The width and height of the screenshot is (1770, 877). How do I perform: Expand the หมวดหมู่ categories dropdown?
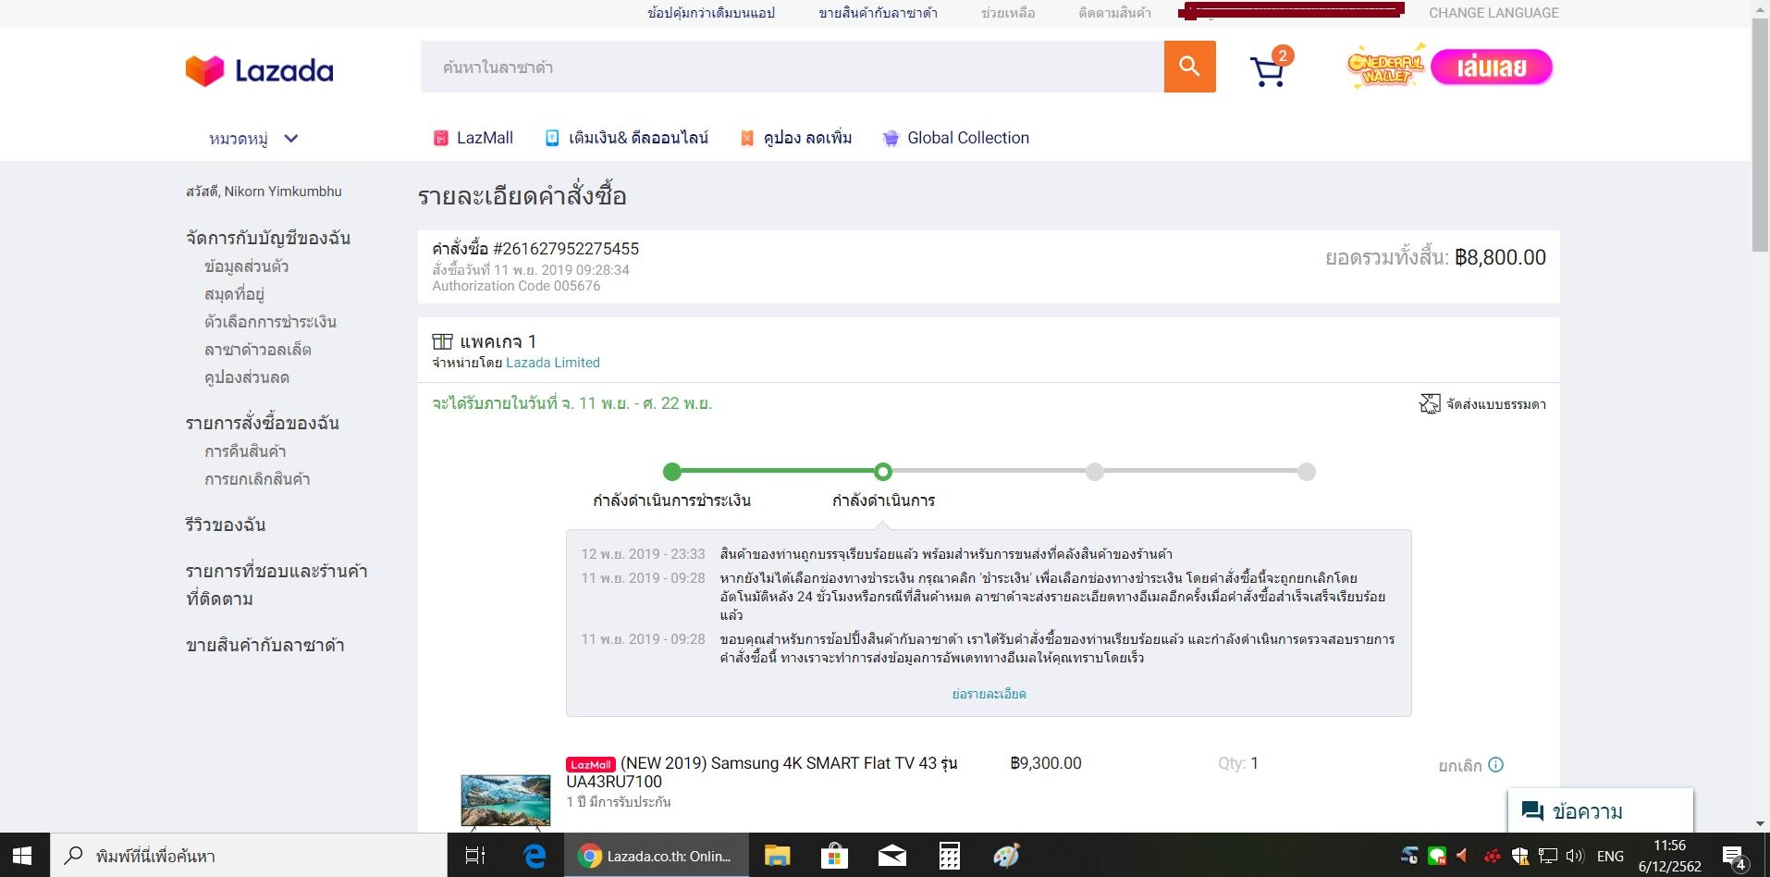tap(253, 139)
